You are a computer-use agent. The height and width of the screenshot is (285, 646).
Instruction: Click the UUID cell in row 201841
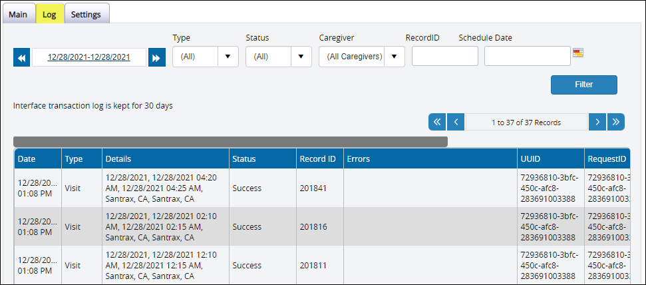pos(551,188)
